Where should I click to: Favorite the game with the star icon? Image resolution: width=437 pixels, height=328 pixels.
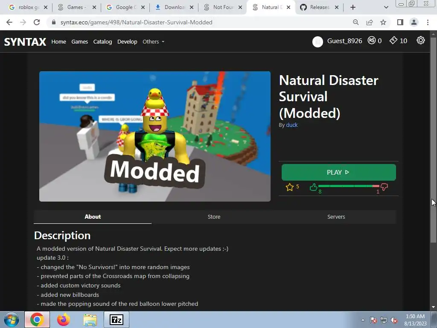(x=290, y=187)
